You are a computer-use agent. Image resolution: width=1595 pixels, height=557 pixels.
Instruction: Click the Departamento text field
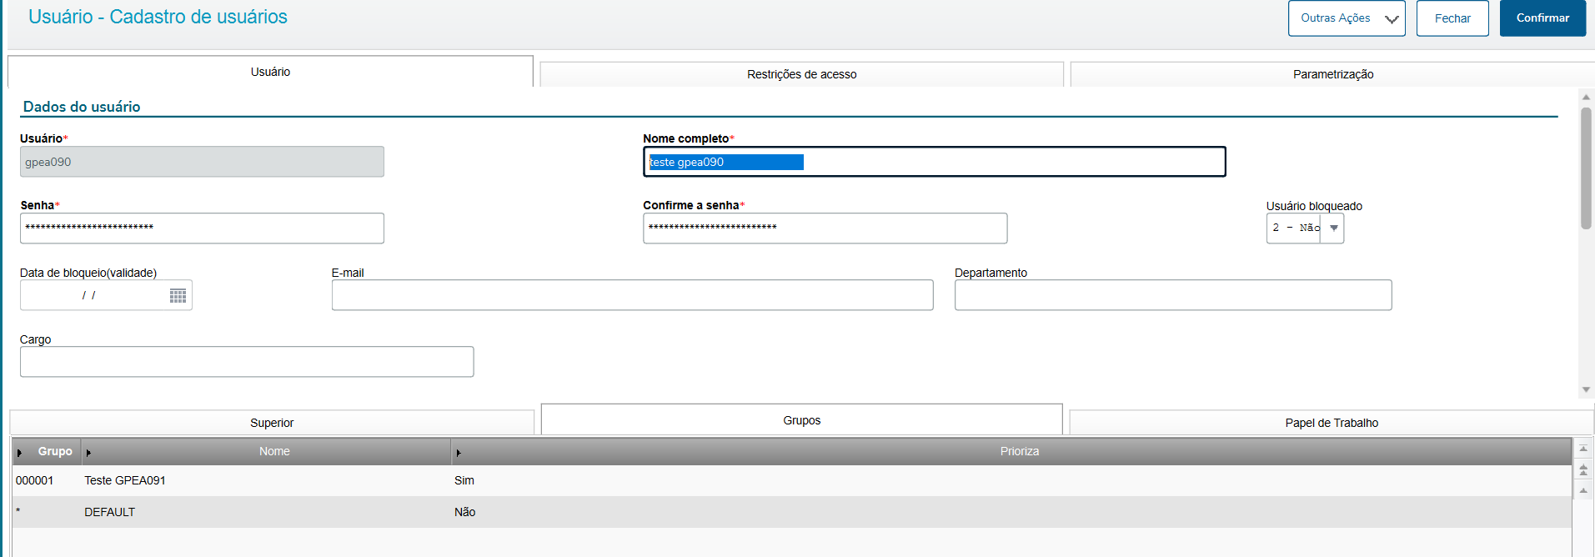pos(1172,295)
